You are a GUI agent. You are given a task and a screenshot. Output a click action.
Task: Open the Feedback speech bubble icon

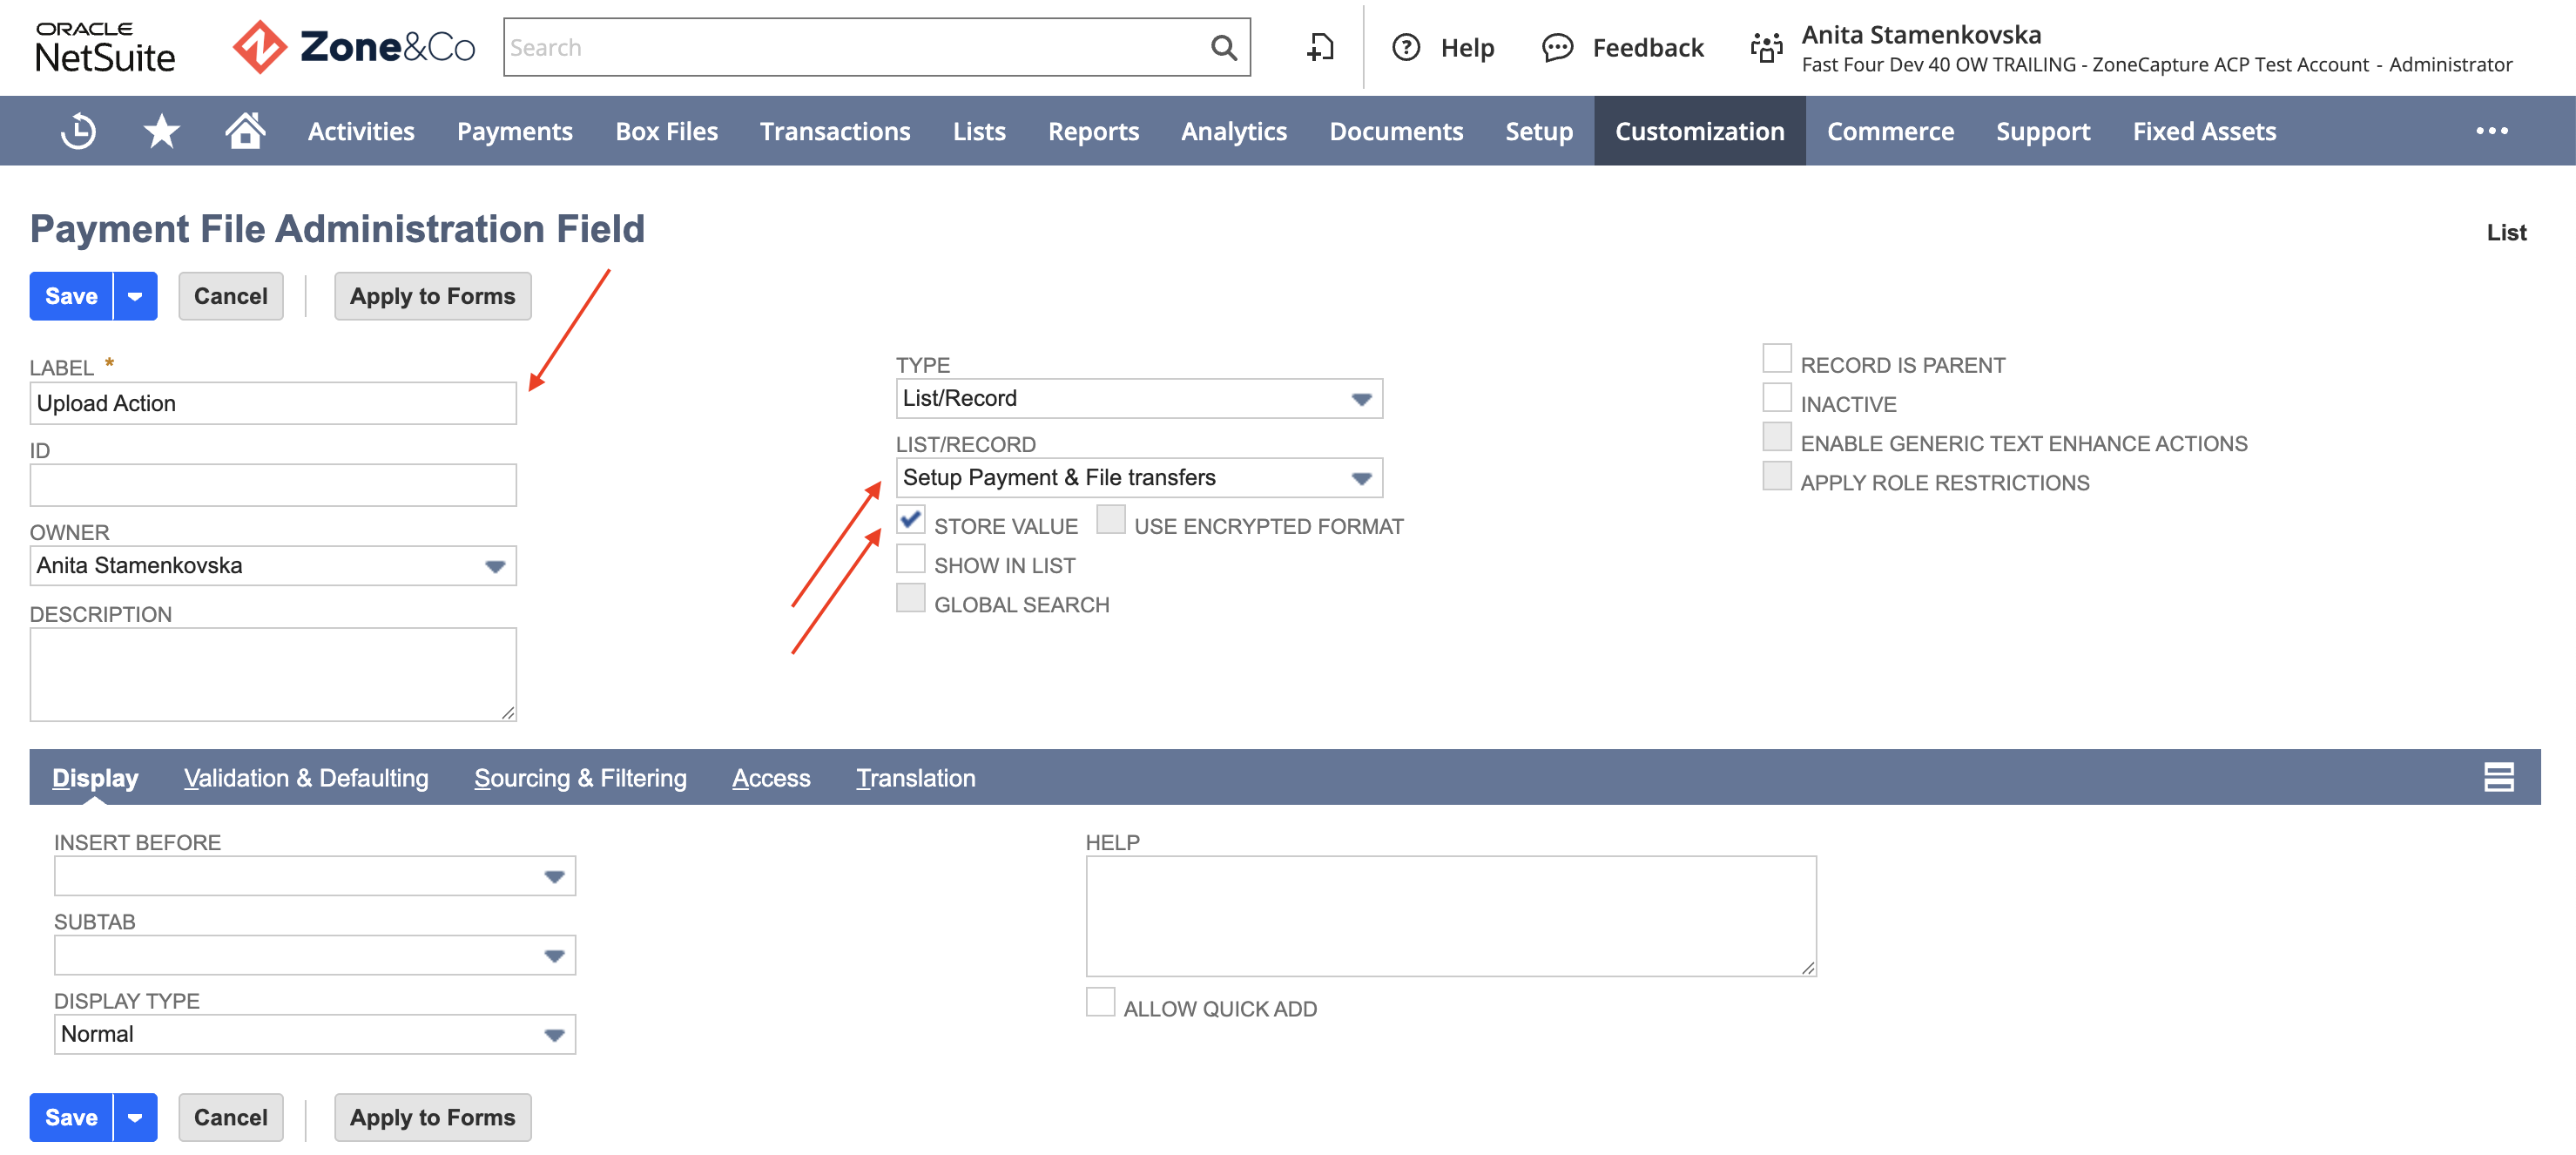(1557, 47)
